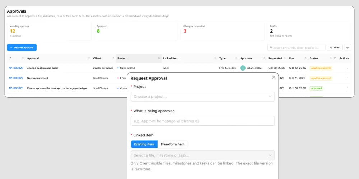Click 'change background color' approval title

pos(43,68)
